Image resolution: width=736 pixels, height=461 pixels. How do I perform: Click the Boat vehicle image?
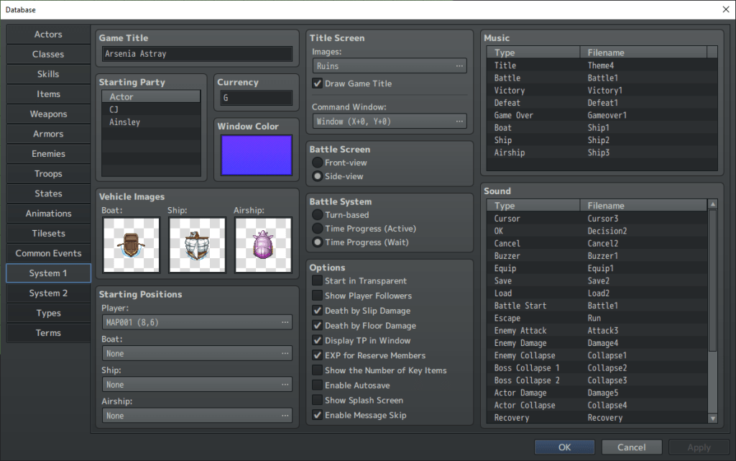(131, 245)
